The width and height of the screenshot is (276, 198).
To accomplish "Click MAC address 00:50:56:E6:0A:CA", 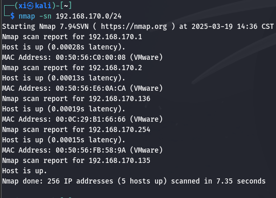I will (91, 88).
